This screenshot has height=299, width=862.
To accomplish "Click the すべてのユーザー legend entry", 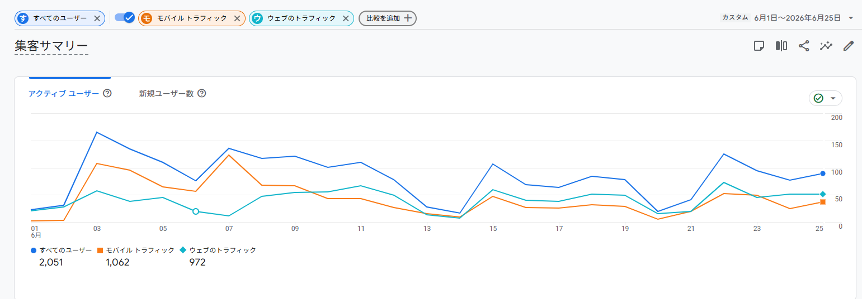I will click(62, 250).
